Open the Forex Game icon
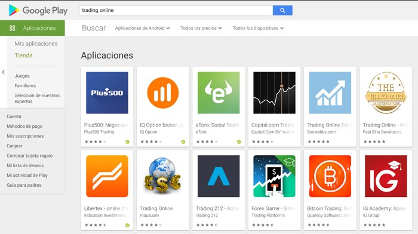Image resolution: width=418 pixels, height=234 pixels. tap(274, 176)
